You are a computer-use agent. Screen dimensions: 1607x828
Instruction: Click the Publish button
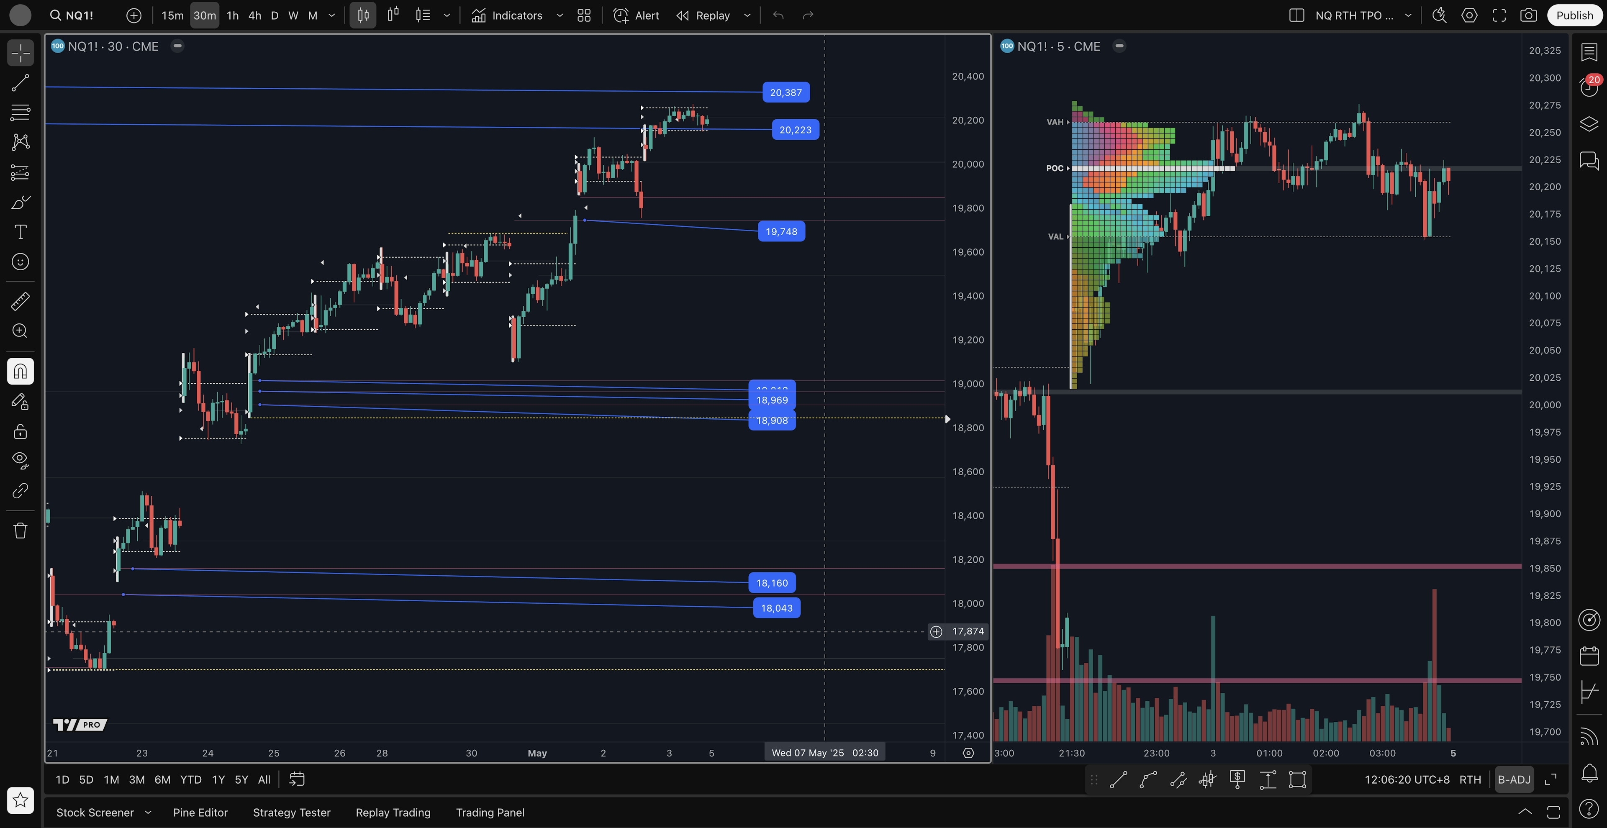point(1574,15)
